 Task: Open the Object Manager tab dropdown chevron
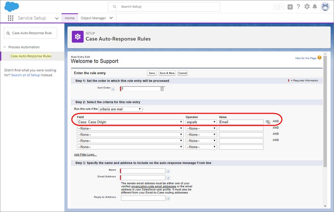[x=111, y=18]
